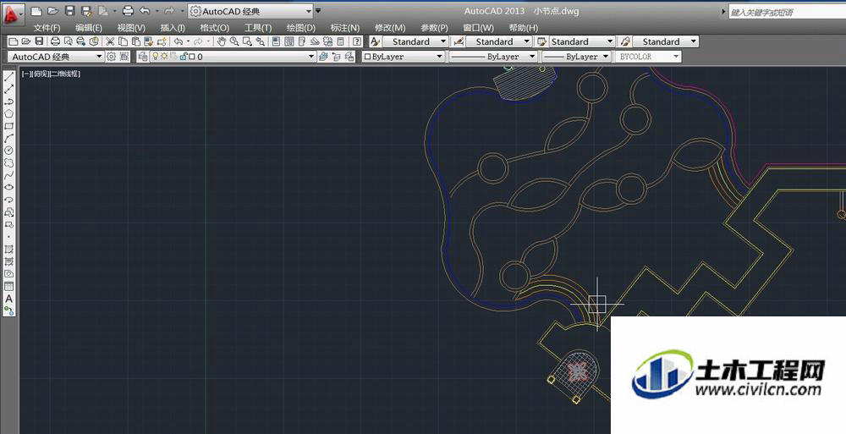Click the Text Style icon
This screenshot has height=434, width=846.
pos(376,41)
